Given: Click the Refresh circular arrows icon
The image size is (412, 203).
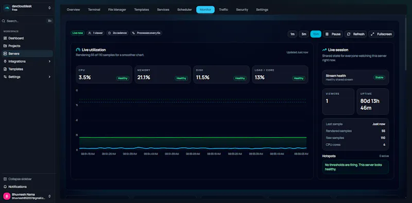Looking at the screenshot, I should (x=349, y=34).
